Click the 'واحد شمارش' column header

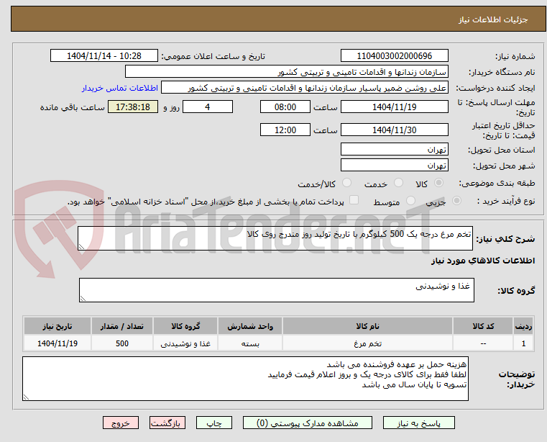[x=249, y=326]
